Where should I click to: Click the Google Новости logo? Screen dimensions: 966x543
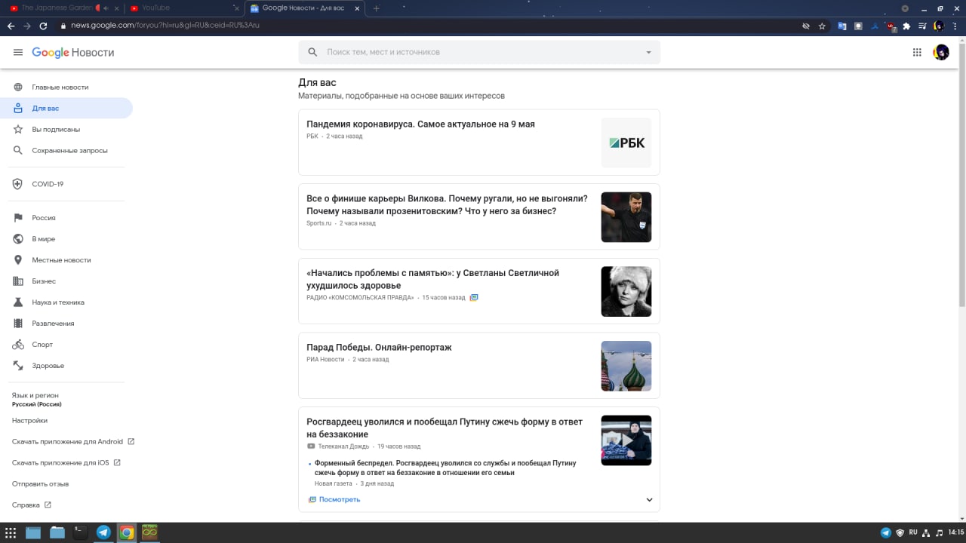point(73,52)
